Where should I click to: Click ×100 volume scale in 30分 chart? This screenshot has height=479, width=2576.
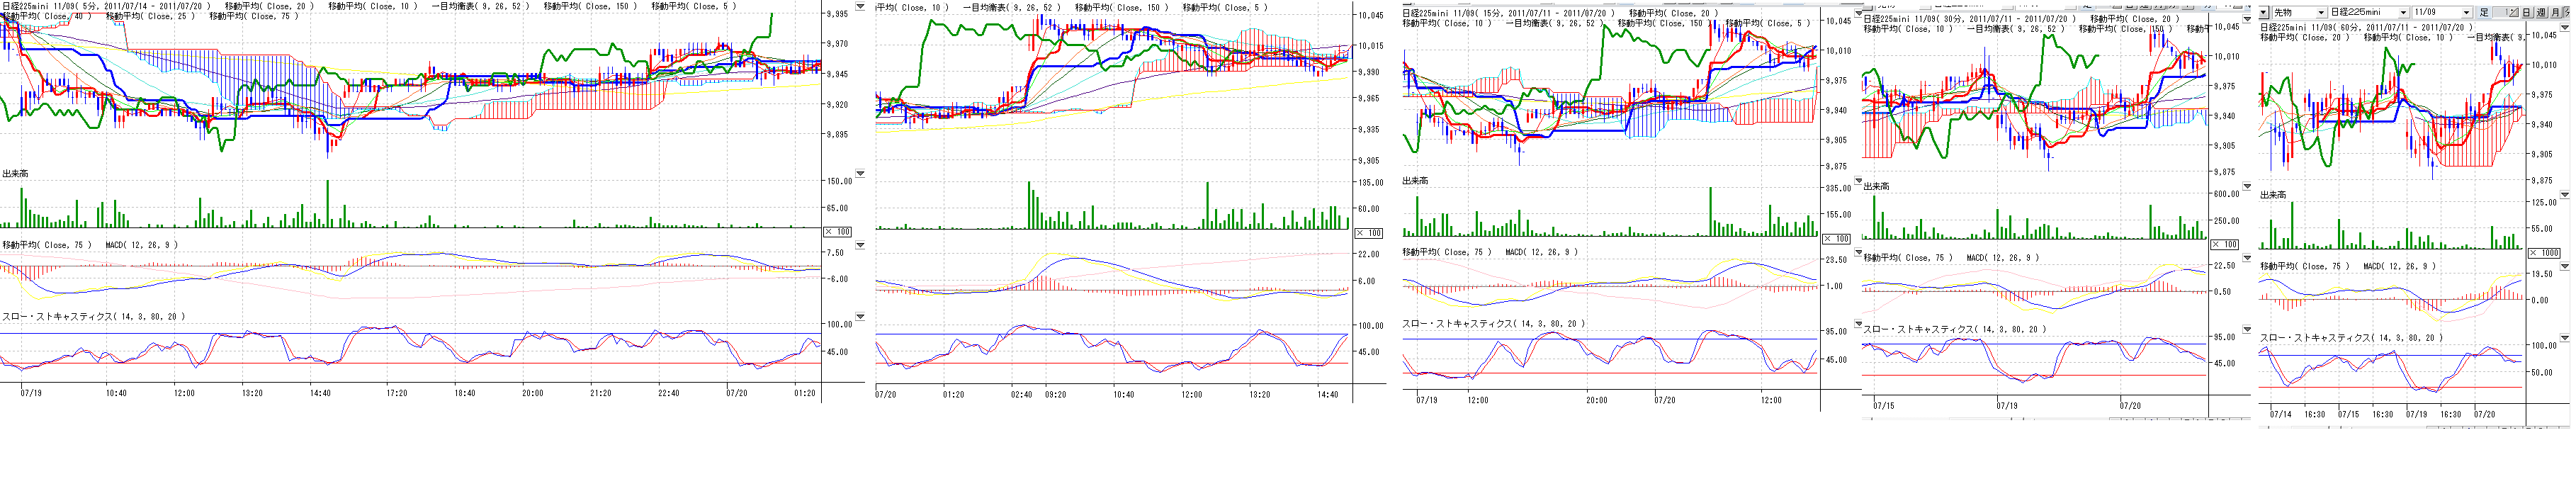click(x=2224, y=245)
